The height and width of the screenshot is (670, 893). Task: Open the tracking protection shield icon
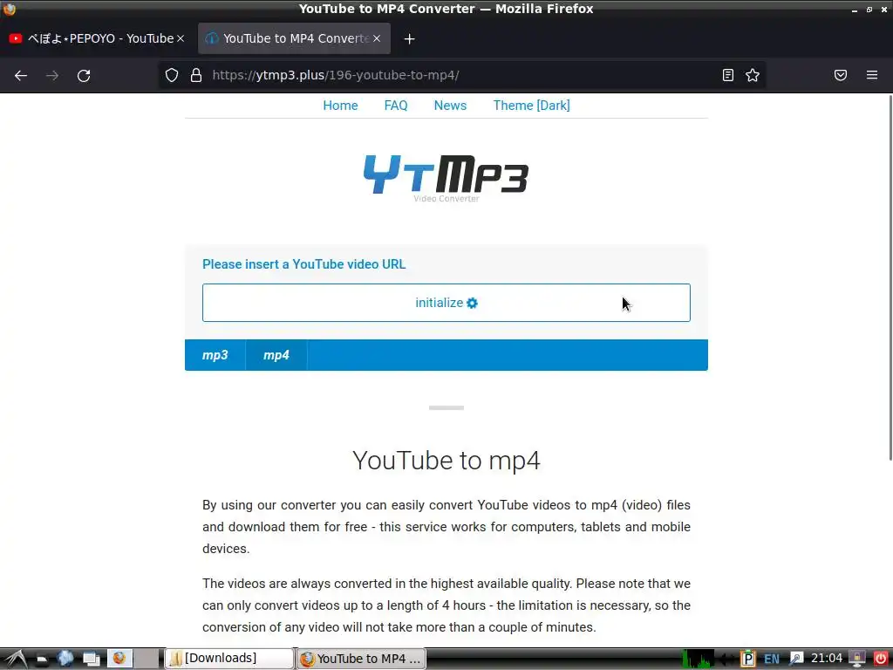(172, 75)
